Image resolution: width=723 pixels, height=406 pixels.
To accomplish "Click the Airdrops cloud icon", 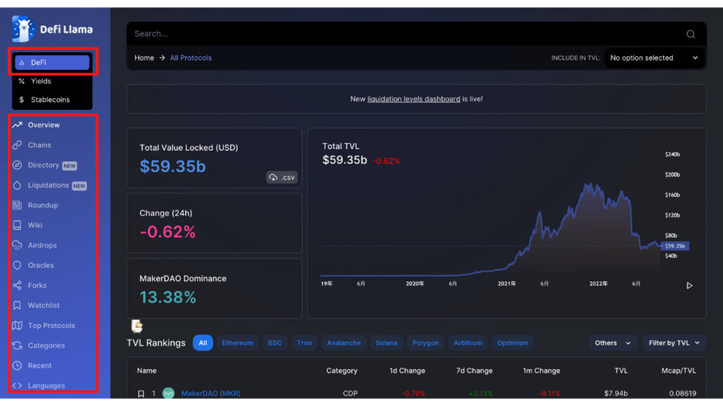I will [17, 245].
